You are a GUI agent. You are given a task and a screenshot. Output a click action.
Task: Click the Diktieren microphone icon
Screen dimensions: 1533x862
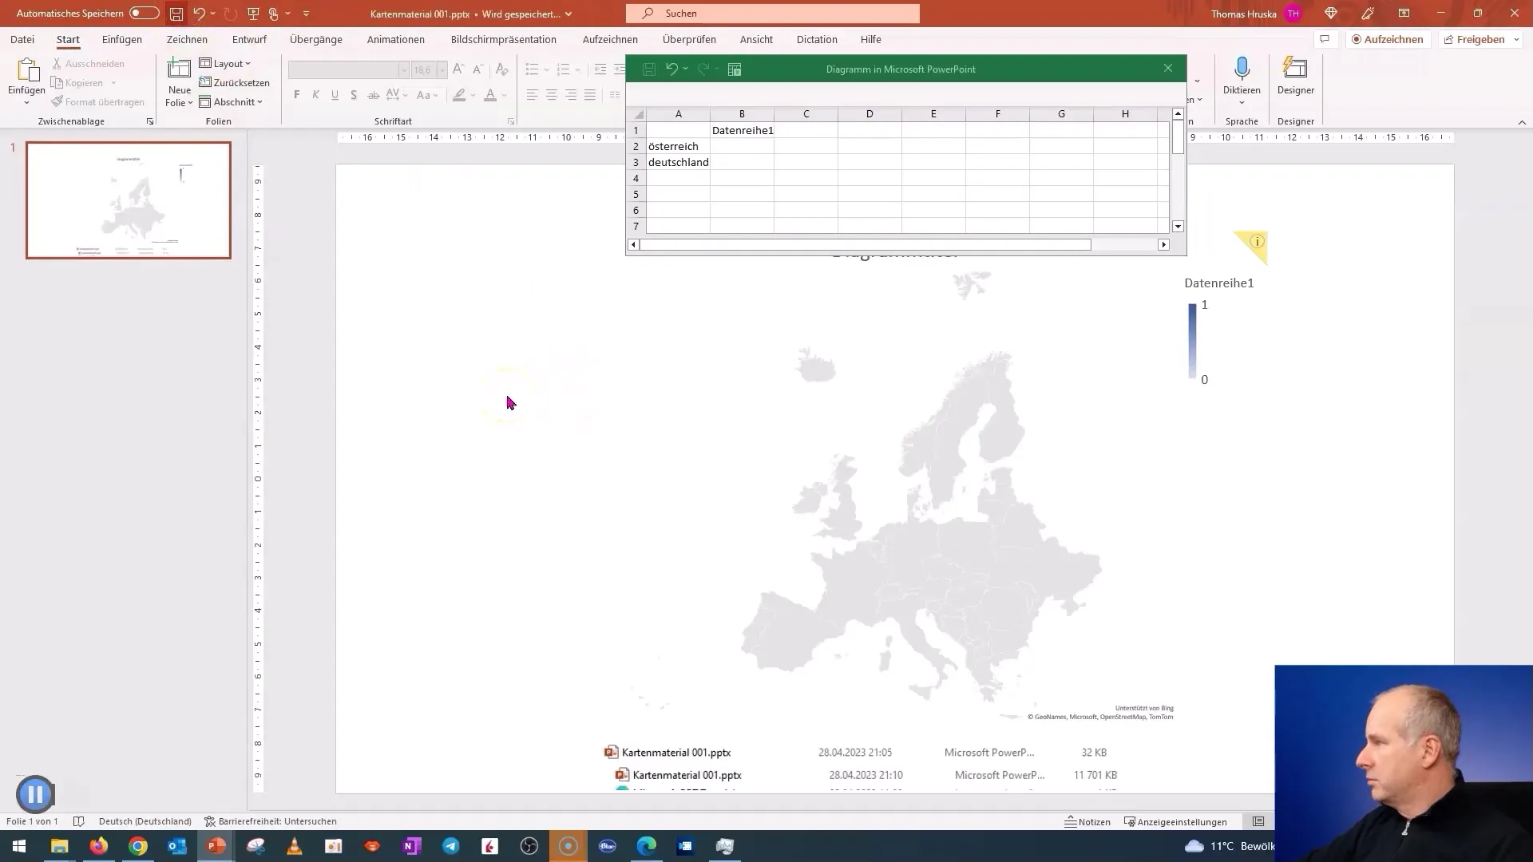click(x=1242, y=69)
